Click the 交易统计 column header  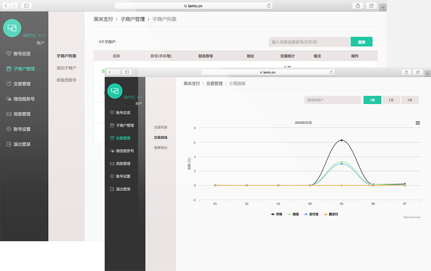coord(287,56)
